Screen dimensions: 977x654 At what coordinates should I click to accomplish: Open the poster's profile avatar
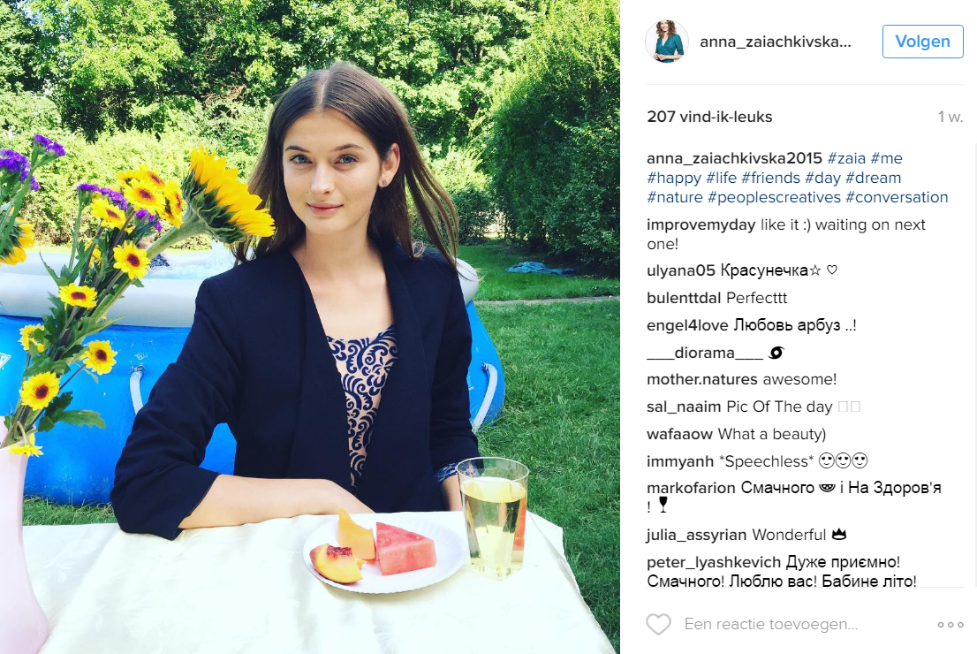pos(667,42)
